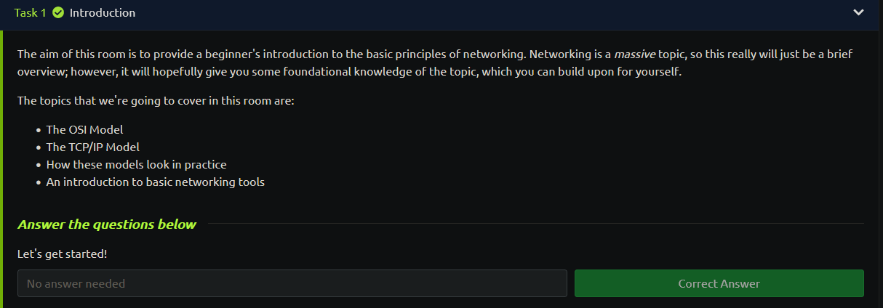Click the "Answer the questions below" heading
883x308 pixels.
107,224
